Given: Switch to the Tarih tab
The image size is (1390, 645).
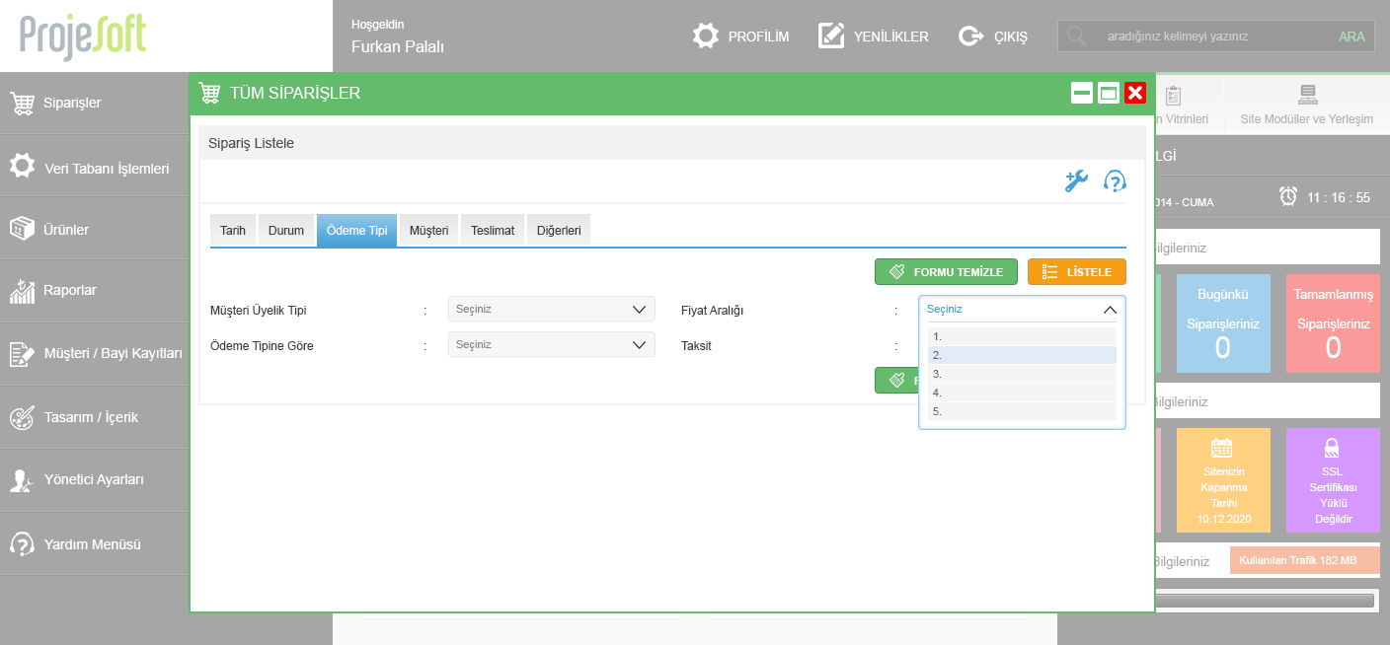Looking at the screenshot, I should tap(233, 231).
